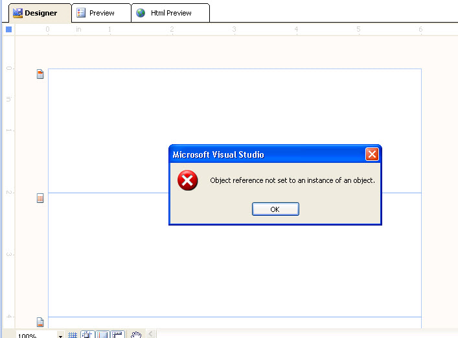Switch to the Designer tab
458x338 pixels.
[x=40, y=13]
